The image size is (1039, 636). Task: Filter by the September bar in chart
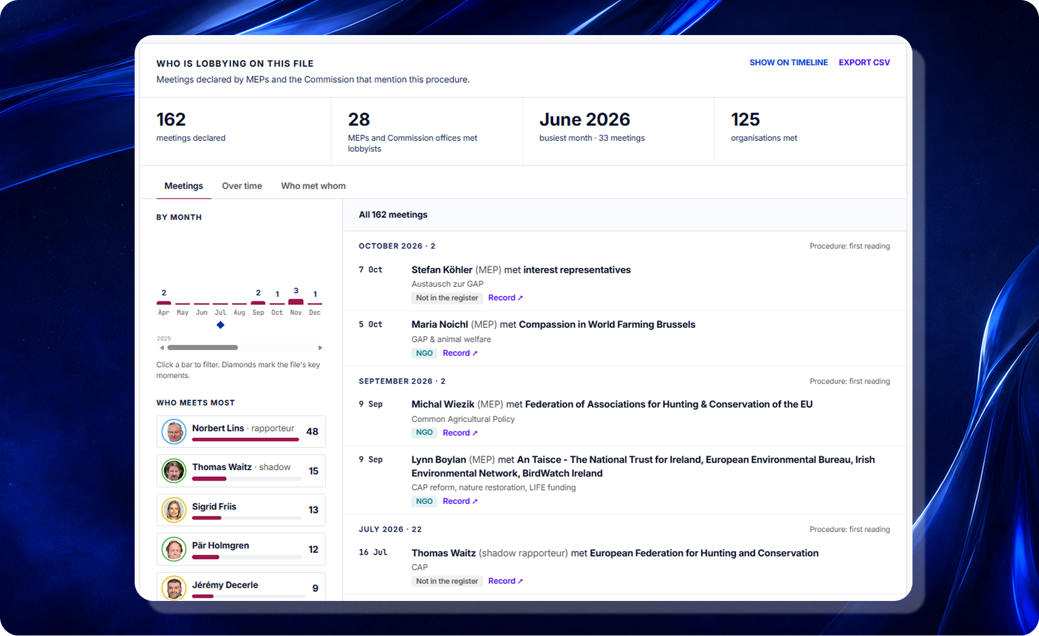(258, 302)
